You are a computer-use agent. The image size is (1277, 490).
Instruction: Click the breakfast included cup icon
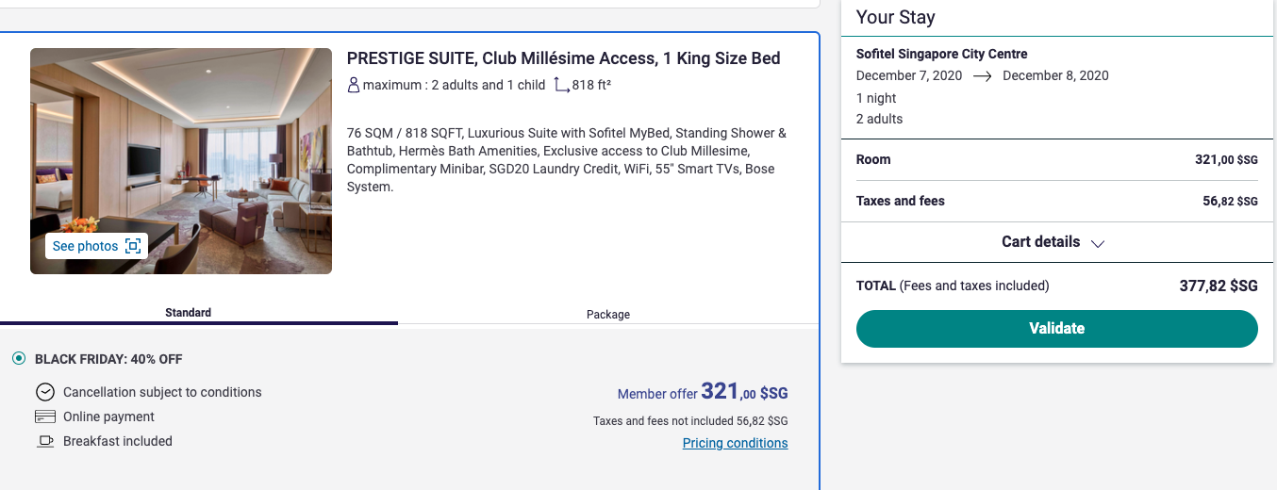coord(44,441)
